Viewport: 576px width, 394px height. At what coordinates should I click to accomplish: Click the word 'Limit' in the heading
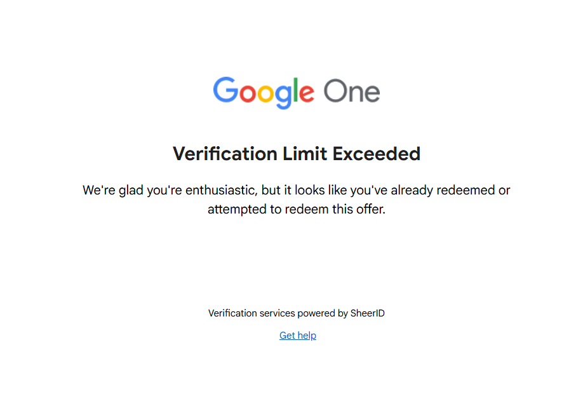(x=305, y=154)
